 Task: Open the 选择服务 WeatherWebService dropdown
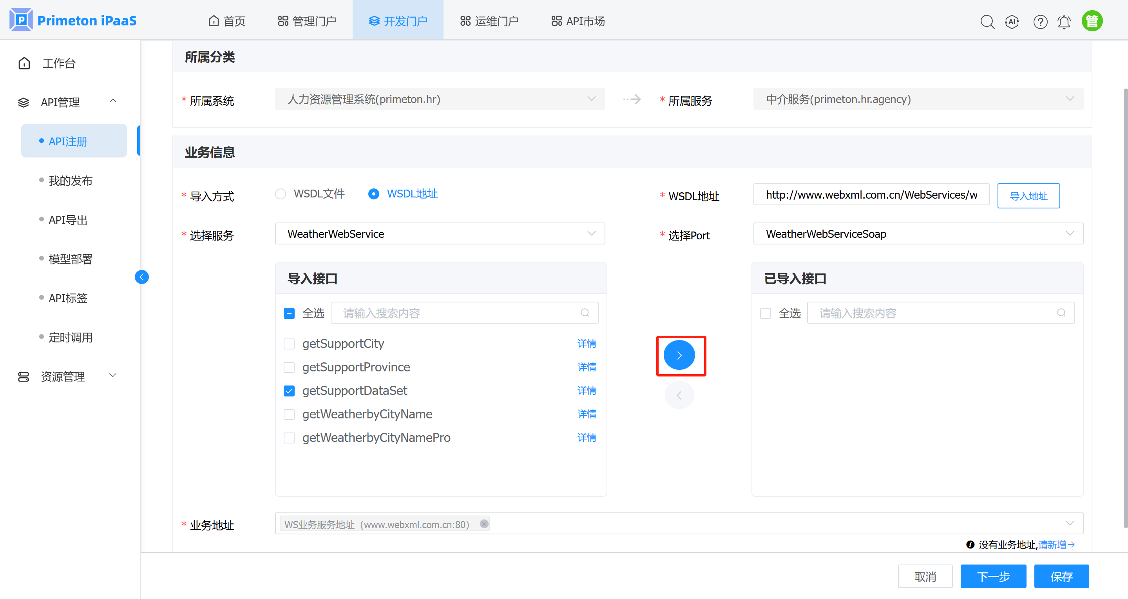(440, 234)
